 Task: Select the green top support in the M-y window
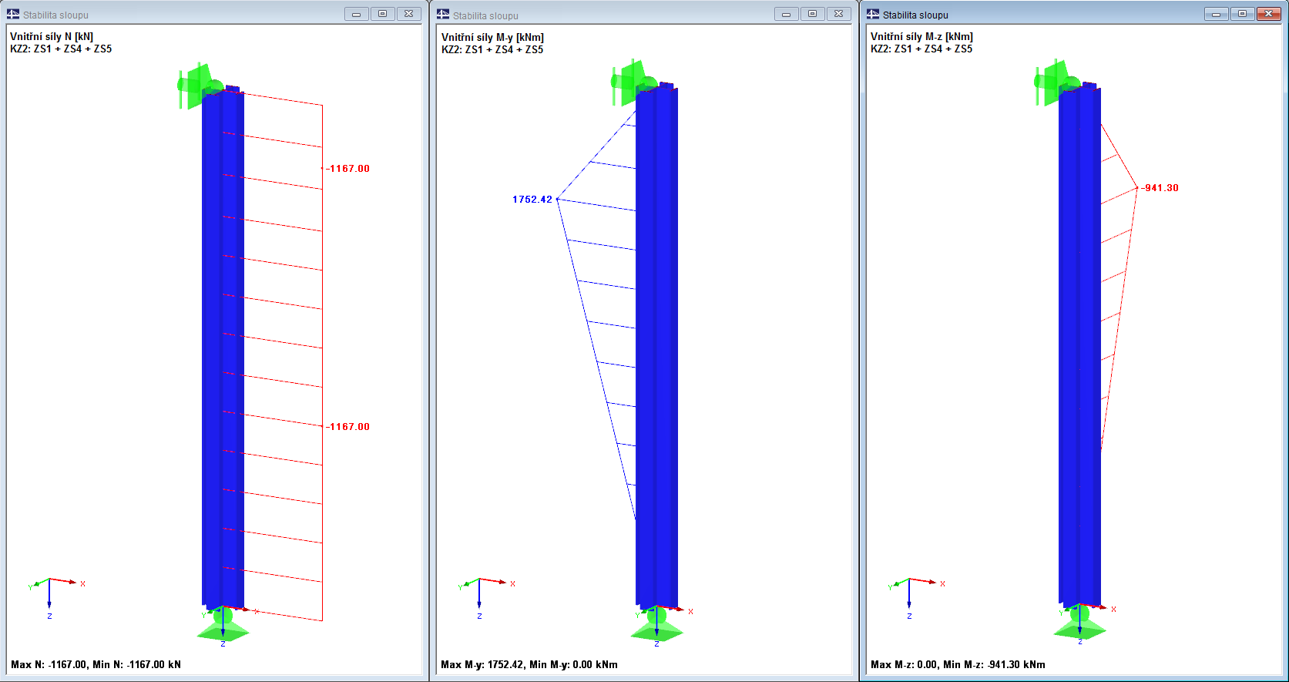pos(633,82)
